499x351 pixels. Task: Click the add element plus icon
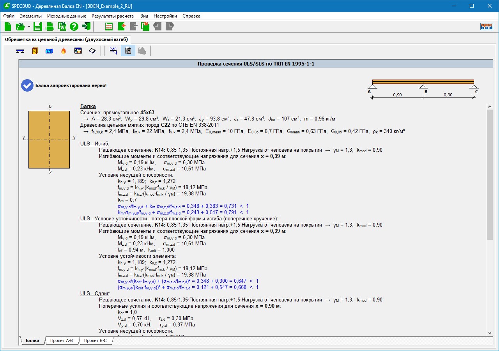[121, 27]
